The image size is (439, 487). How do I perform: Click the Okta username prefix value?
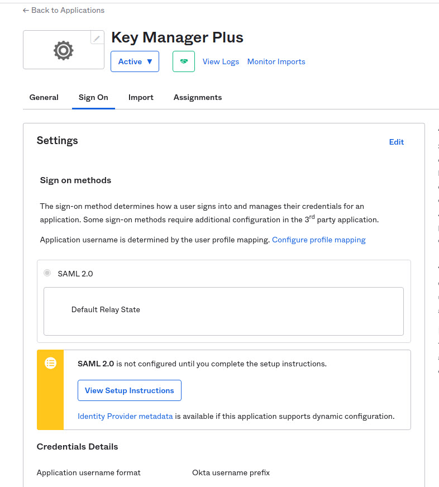231,472
